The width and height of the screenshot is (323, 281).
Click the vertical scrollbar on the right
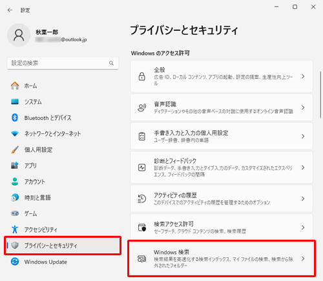coord(320,95)
